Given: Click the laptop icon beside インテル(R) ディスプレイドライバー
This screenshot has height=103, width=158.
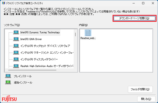Looking at the screenshot, I should coord(16,59).
